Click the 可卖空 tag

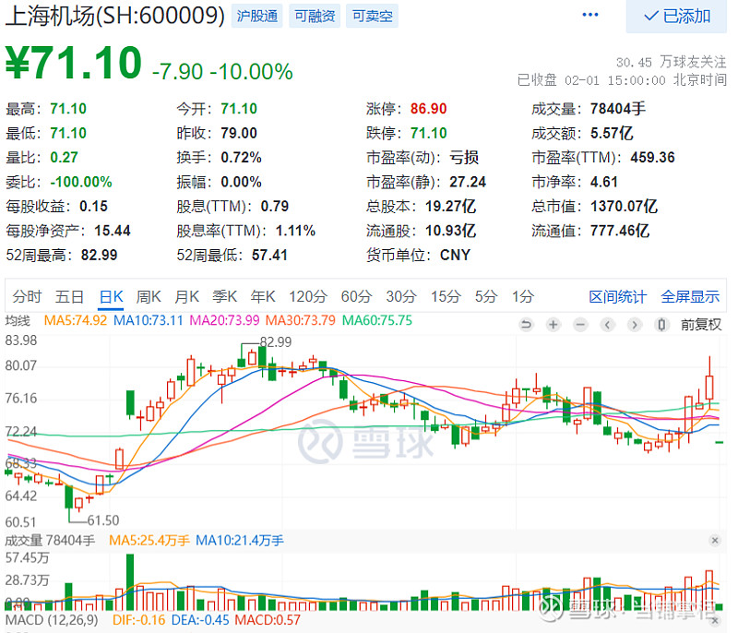373,16
